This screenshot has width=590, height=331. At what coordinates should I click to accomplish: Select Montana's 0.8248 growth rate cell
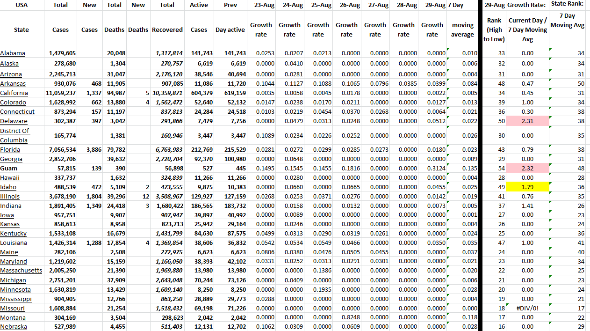point(346,317)
